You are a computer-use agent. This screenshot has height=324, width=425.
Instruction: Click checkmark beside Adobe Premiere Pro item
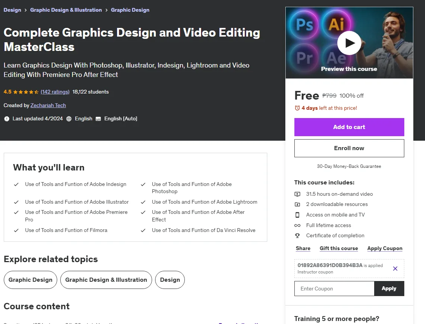coord(16,212)
